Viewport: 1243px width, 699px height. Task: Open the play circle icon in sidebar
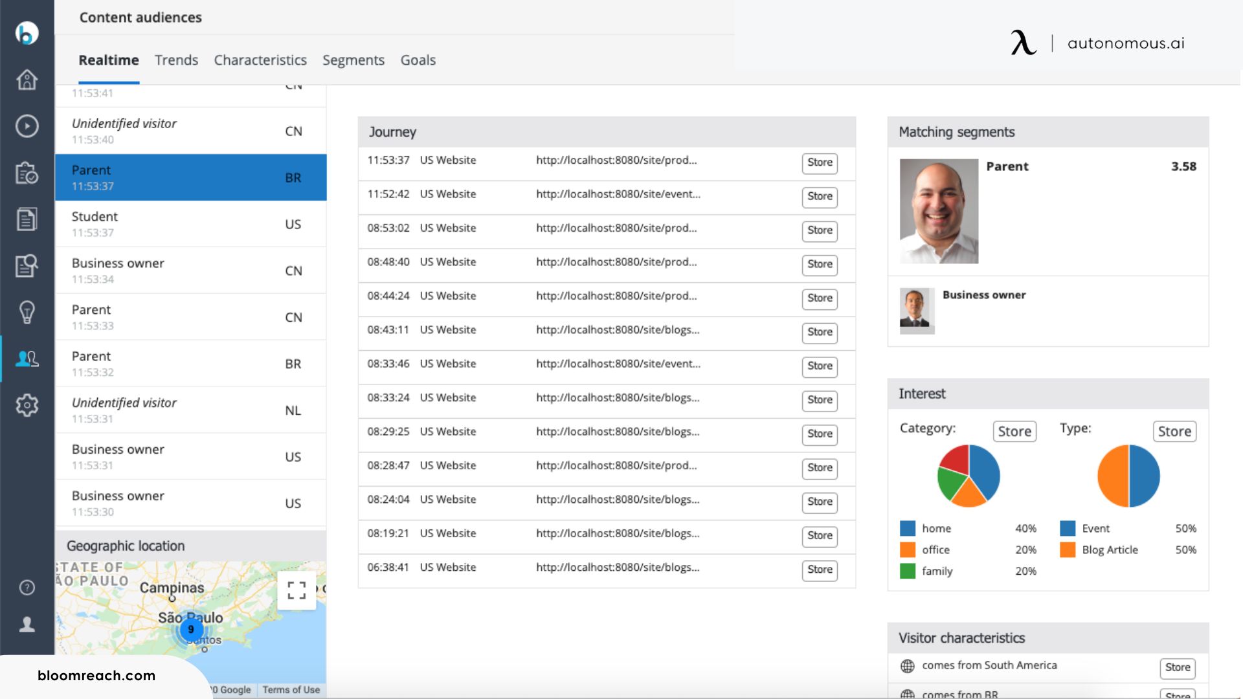pos(27,126)
